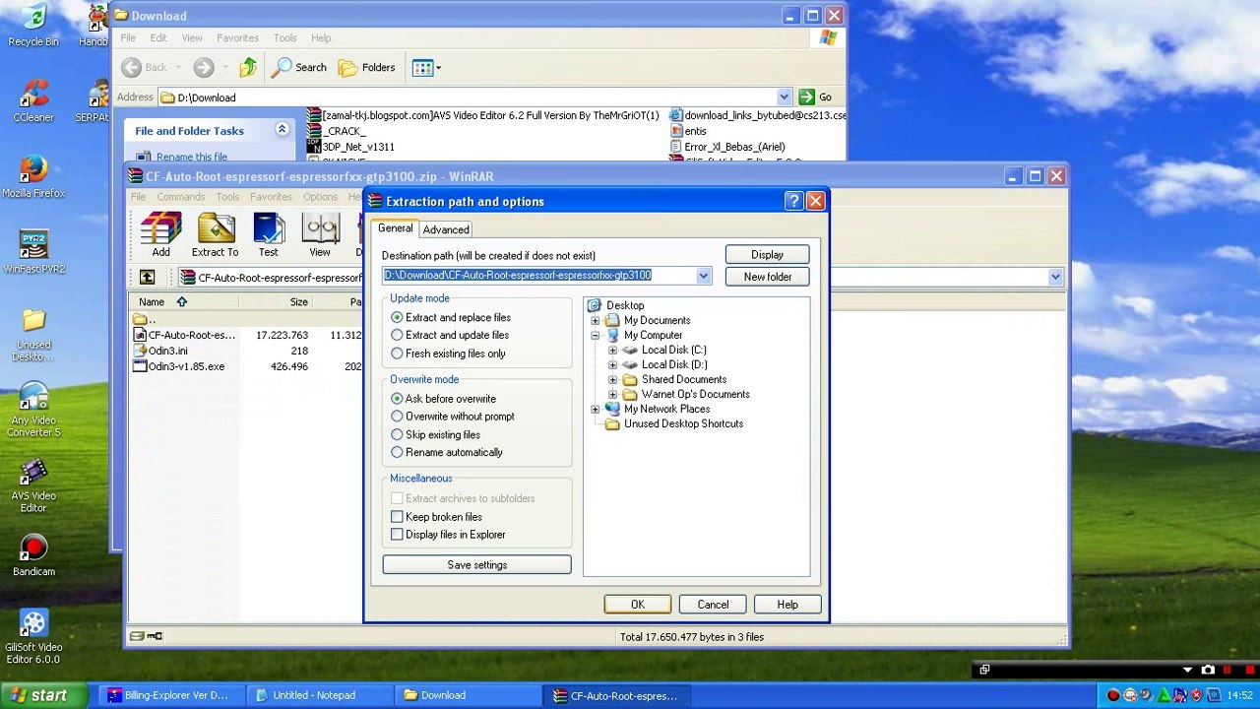Viewport: 1260px width, 709px height.
Task: Click Cancel in extraction dialog
Action: tap(713, 605)
